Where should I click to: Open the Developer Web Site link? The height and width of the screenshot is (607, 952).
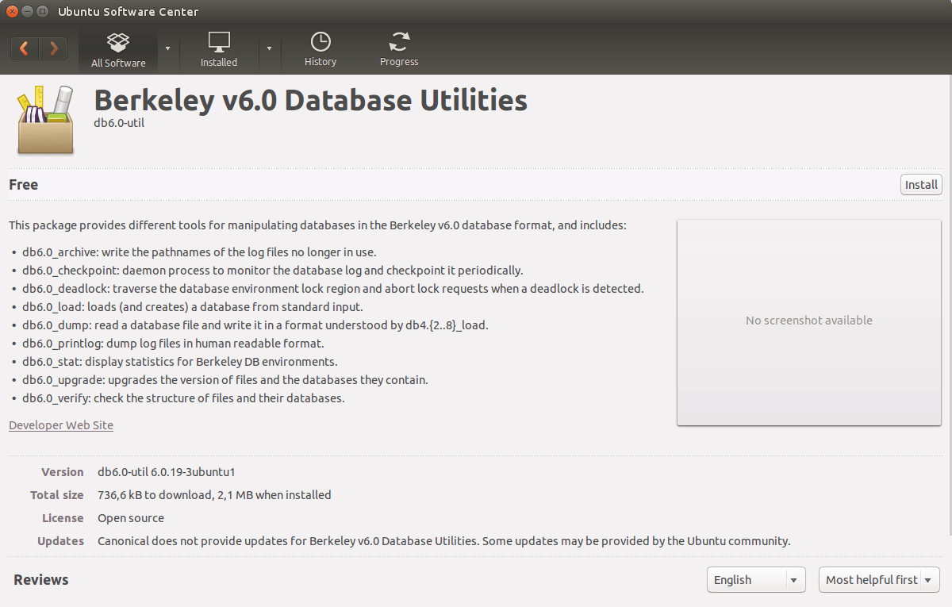pyautogui.click(x=61, y=425)
